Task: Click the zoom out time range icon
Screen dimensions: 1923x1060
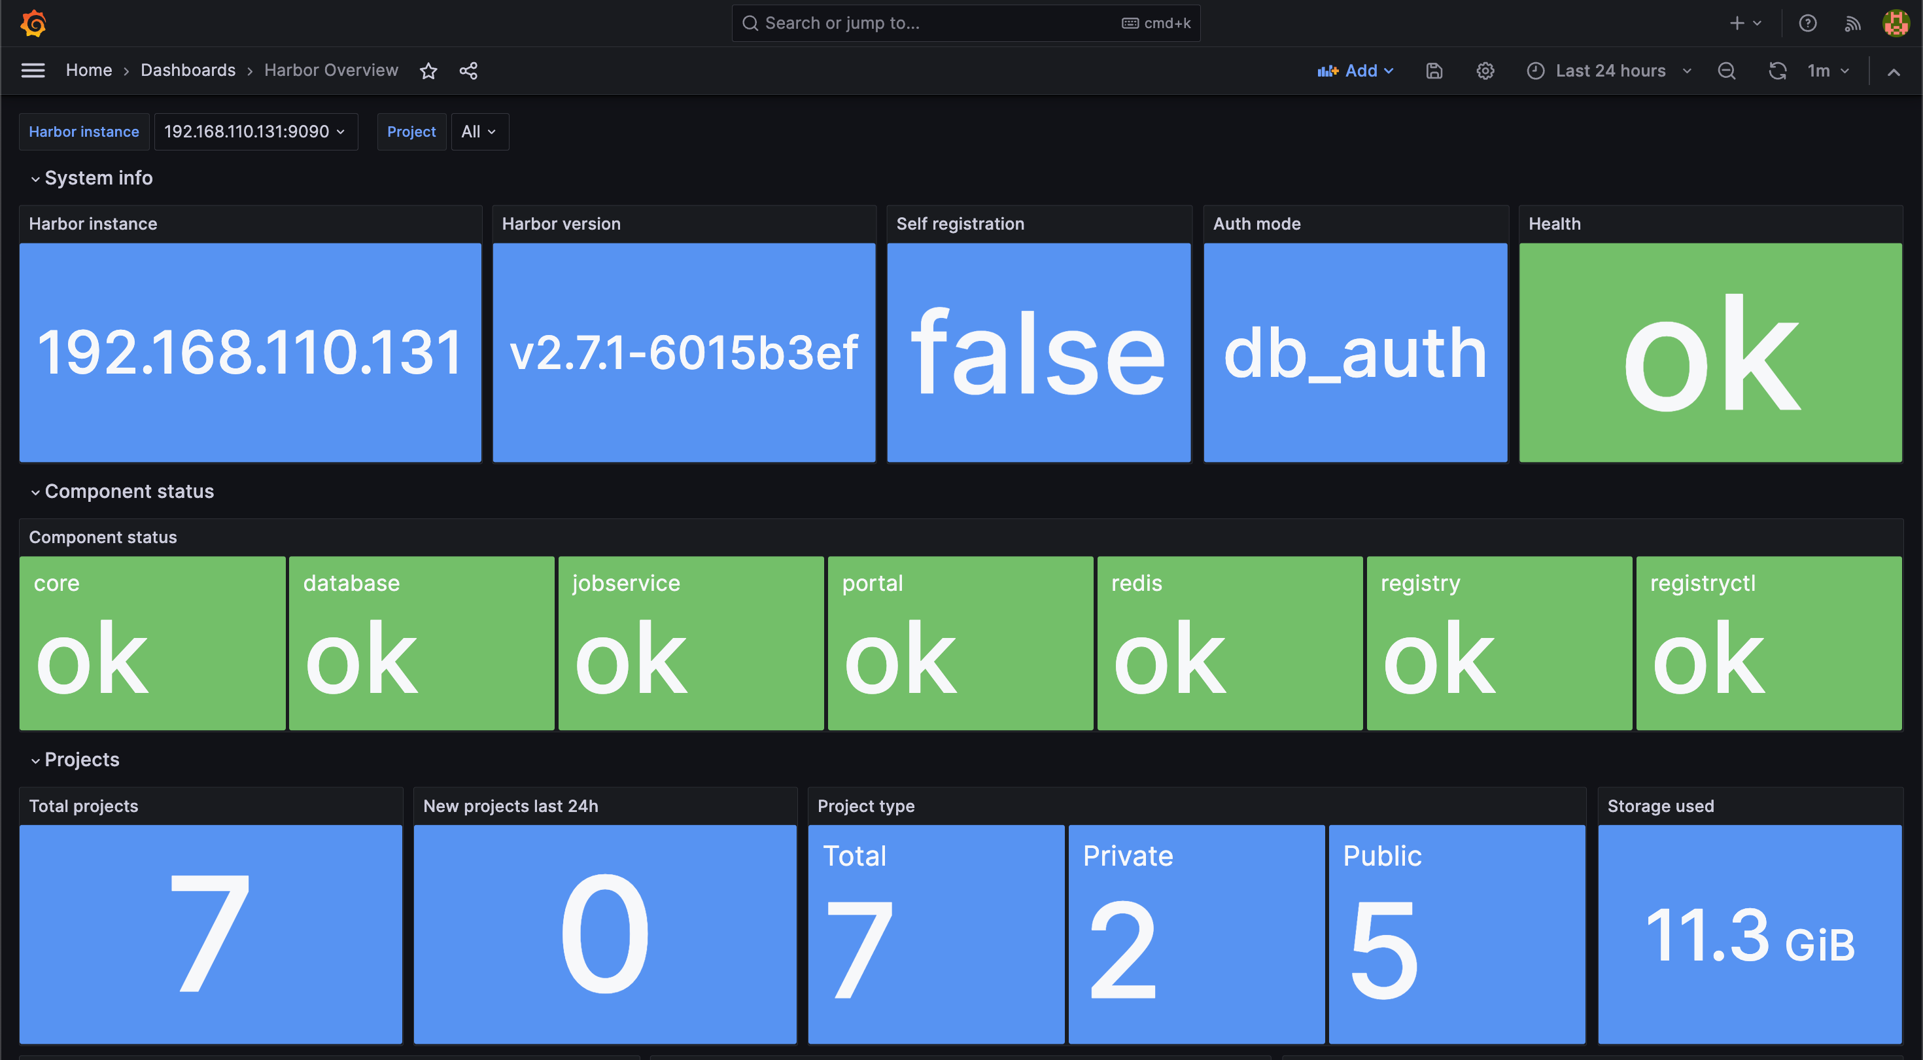Action: tap(1726, 71)
